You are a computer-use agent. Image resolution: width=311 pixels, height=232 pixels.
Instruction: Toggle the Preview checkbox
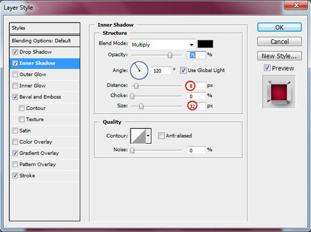tap(267, 68)
